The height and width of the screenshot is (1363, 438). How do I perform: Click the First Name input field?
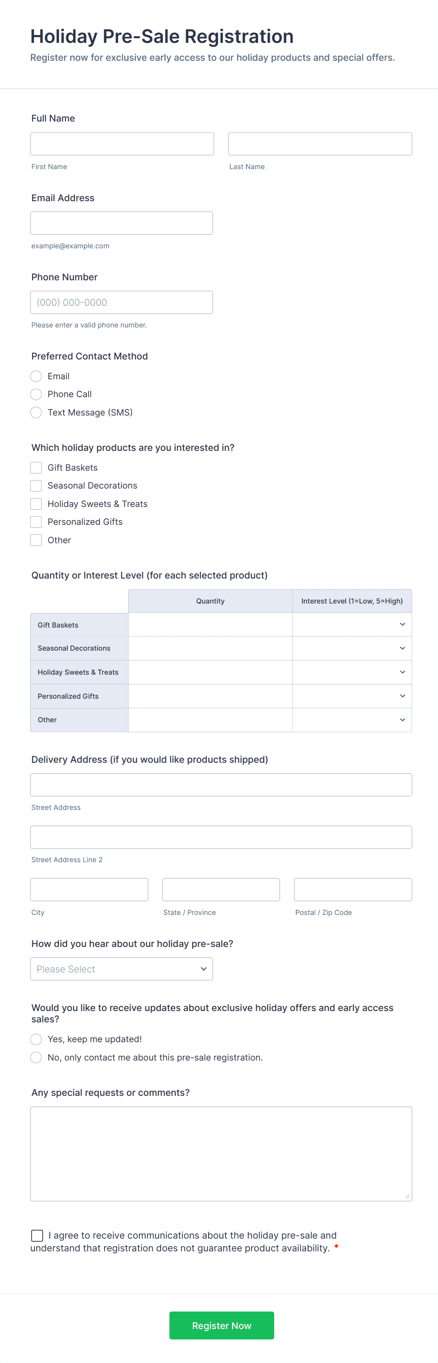(x=122, y=144)
